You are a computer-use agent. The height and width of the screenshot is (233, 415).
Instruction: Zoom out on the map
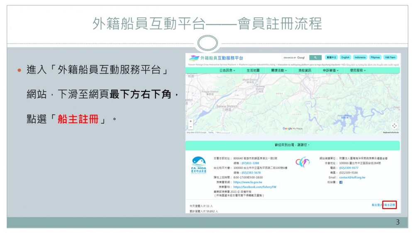pos(190,127)
